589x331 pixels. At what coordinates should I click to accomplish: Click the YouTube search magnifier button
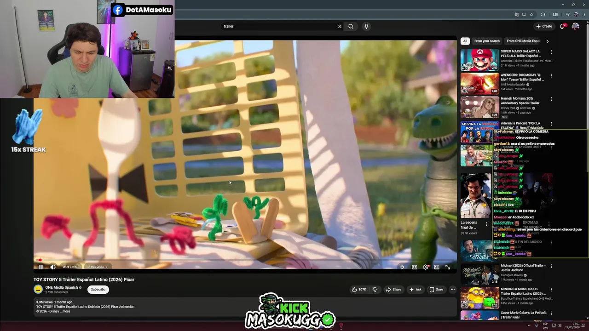pyautogui.click(x=351, y=26)
